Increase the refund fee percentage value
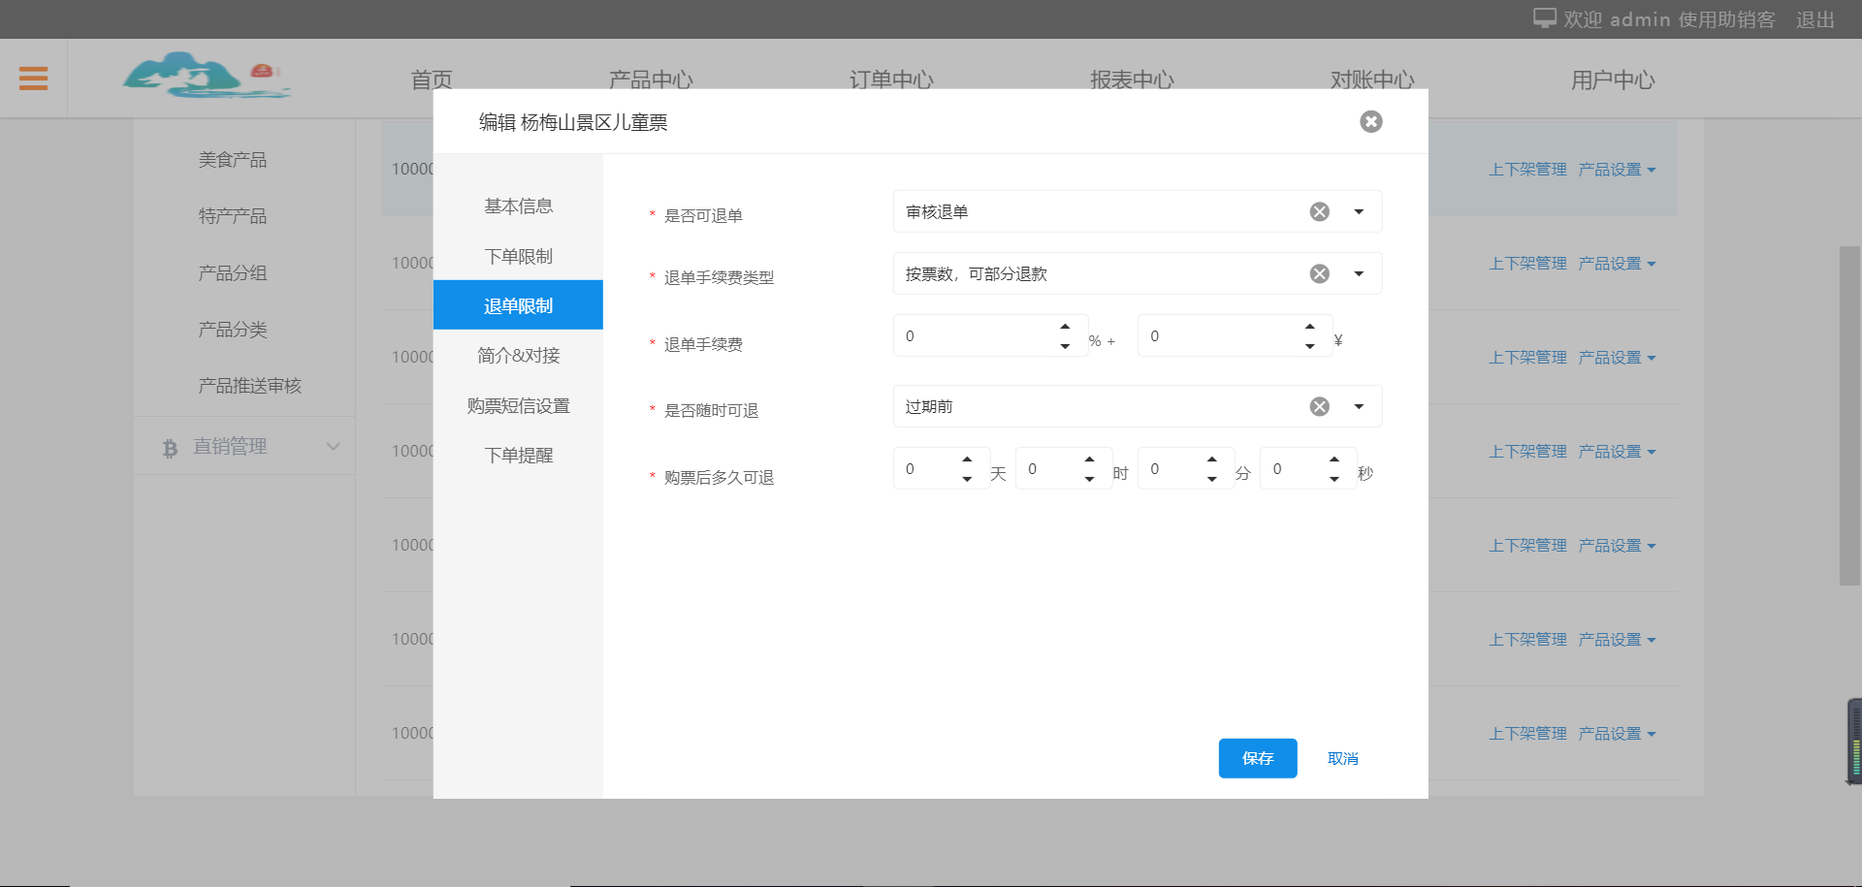 point(1065,326)
